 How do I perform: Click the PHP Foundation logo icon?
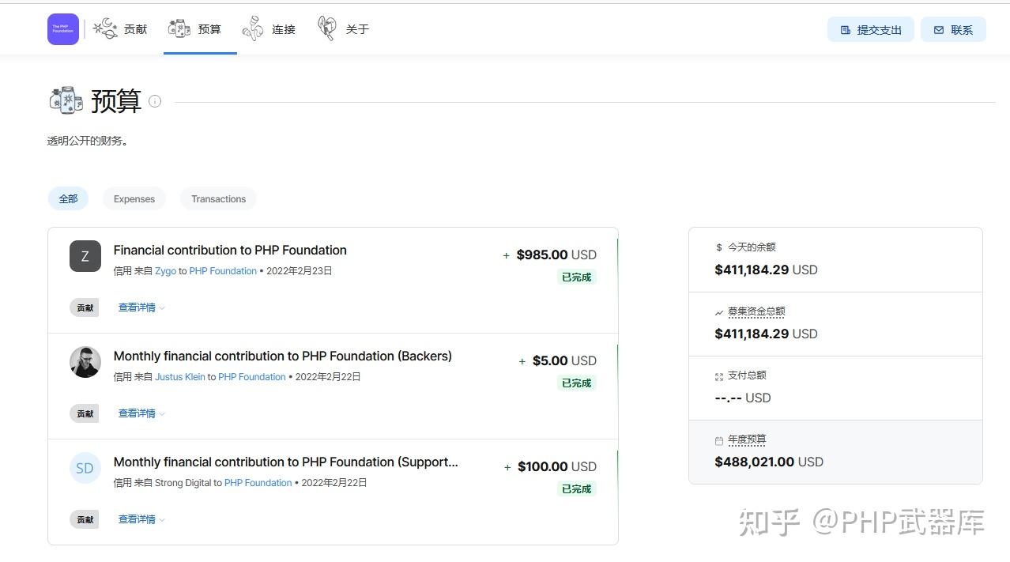(62, 28)
